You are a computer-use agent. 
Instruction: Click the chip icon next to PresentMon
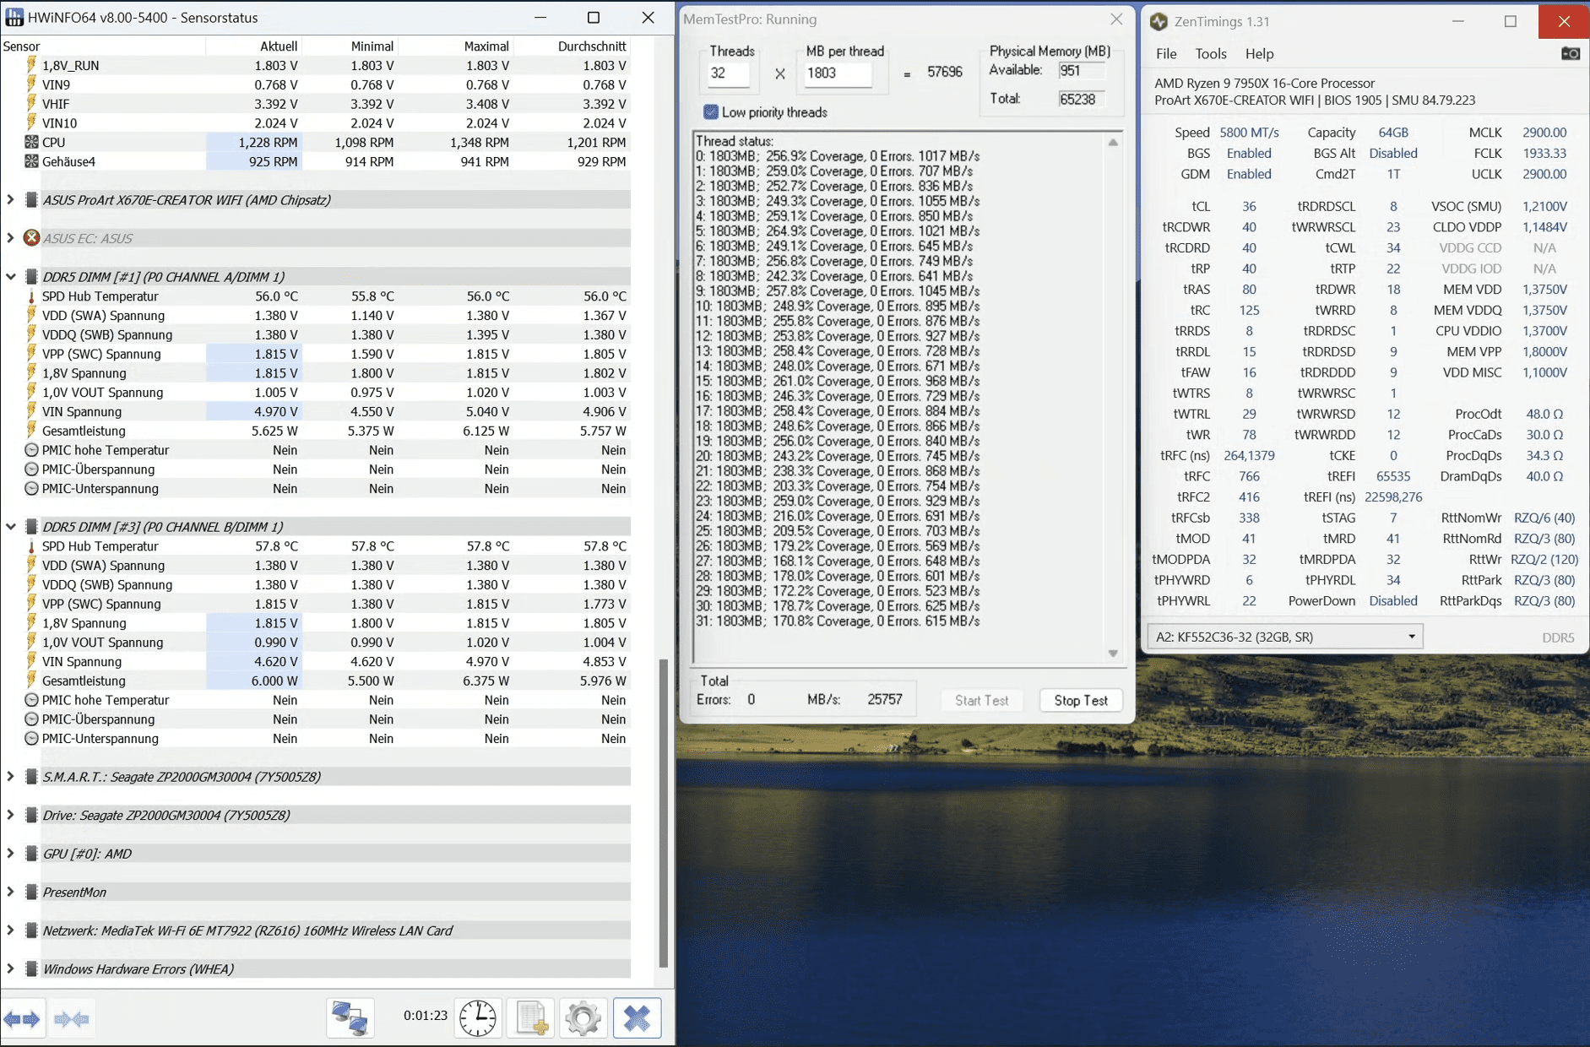(31, 892)
